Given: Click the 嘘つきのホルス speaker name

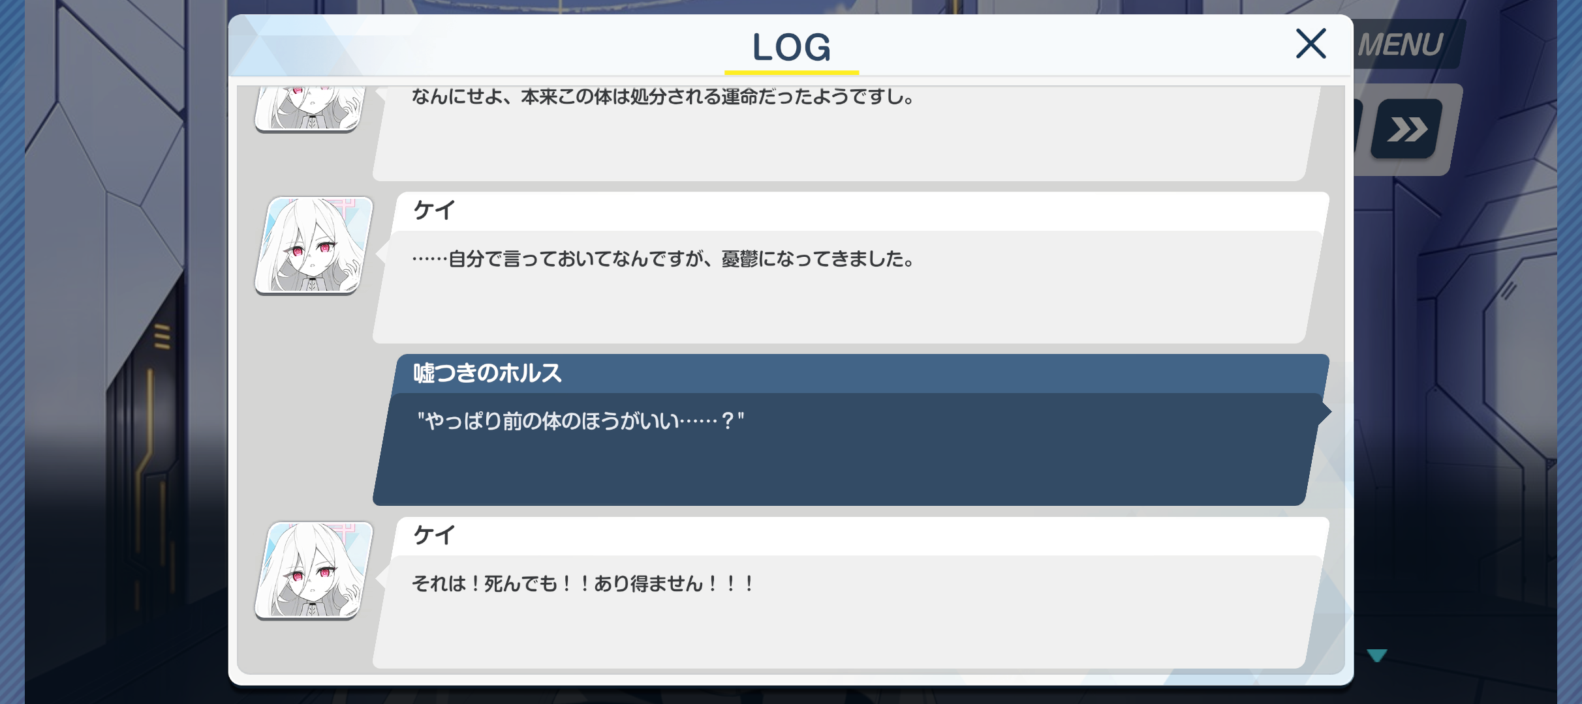Looking at the screenshot, I should point(487,373).
